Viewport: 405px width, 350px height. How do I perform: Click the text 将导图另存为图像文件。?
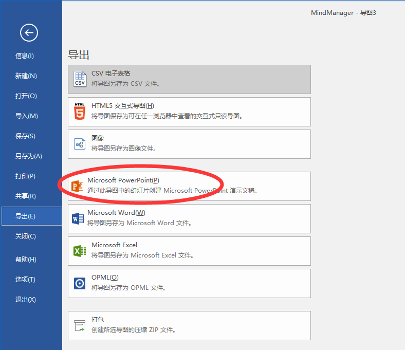124,148
